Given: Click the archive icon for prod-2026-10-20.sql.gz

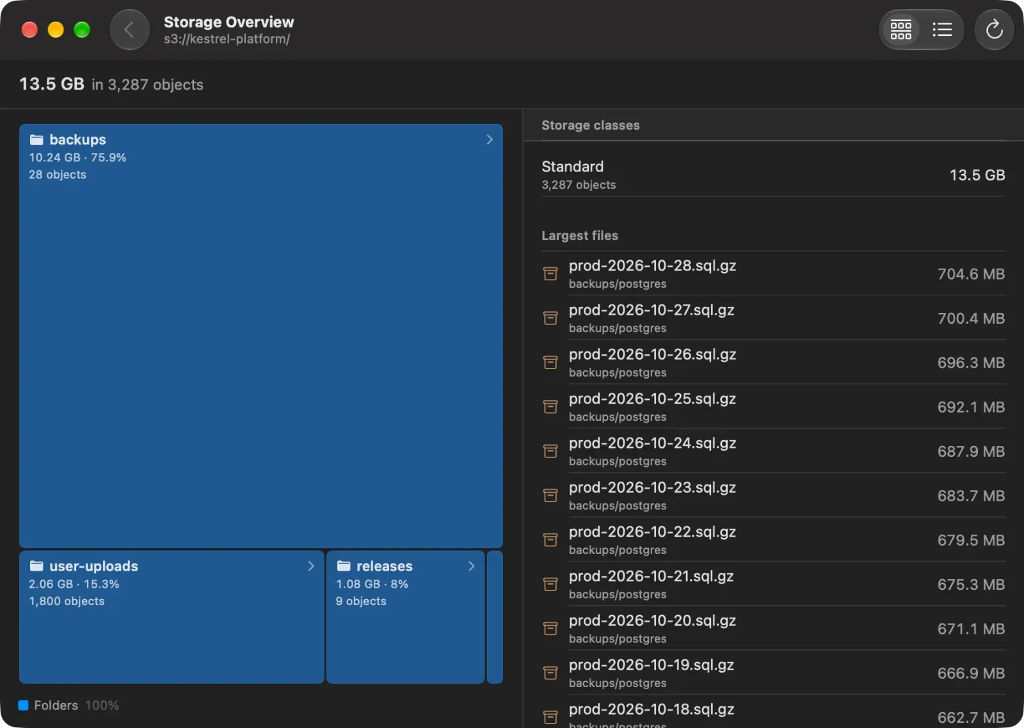Looking at the screenshot, I should click(x=550, y=629).
